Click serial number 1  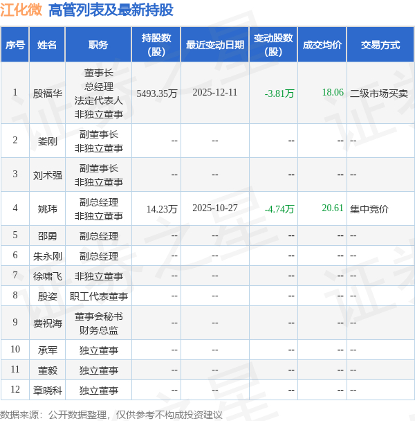coord(15,93)
